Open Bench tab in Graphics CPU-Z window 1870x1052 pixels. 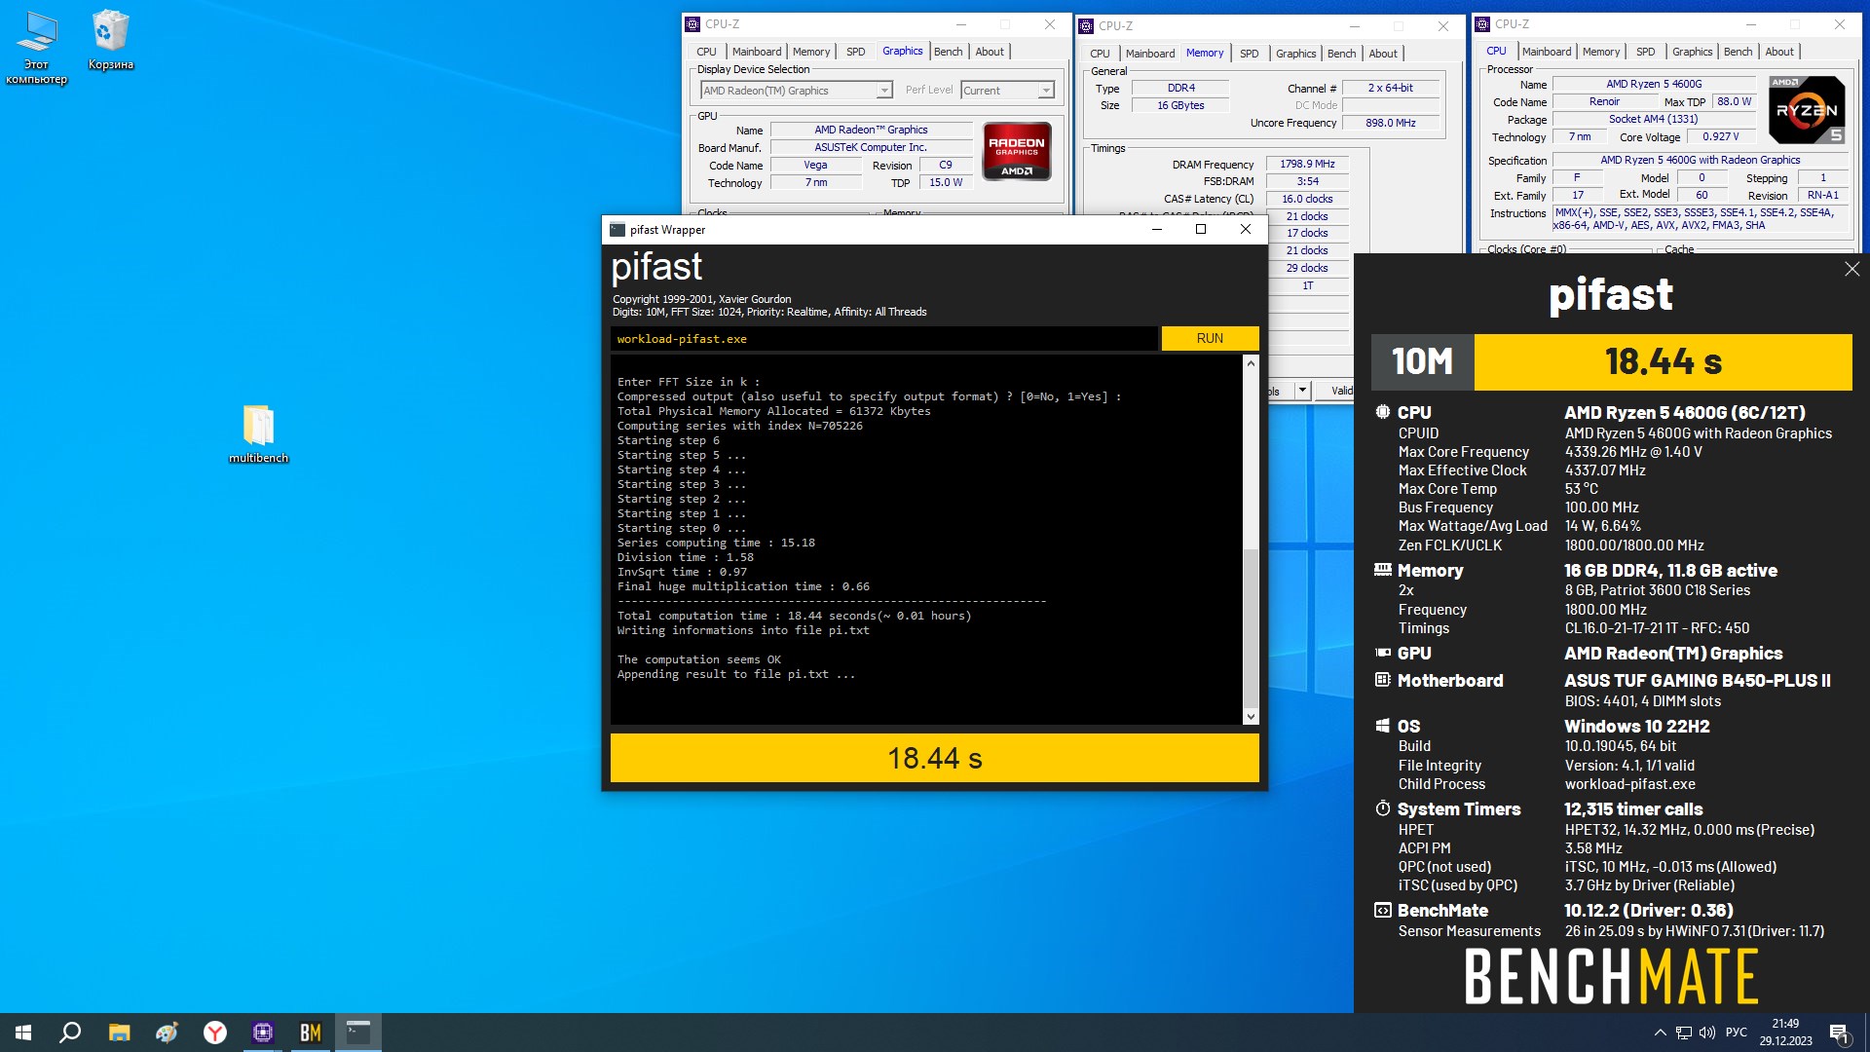pyautogui.click(x=948, y=52)
